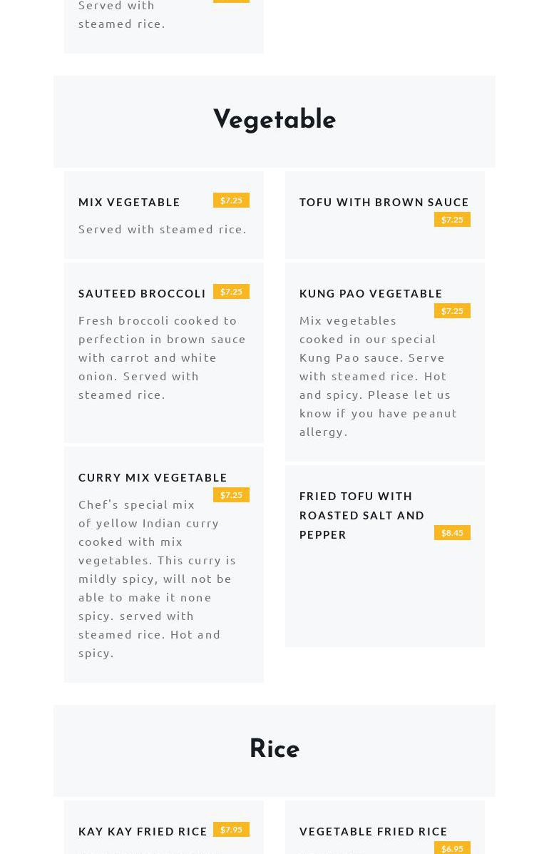
Task: Click the Kung Pao Vegetable description
Action: tap(378, 375)
